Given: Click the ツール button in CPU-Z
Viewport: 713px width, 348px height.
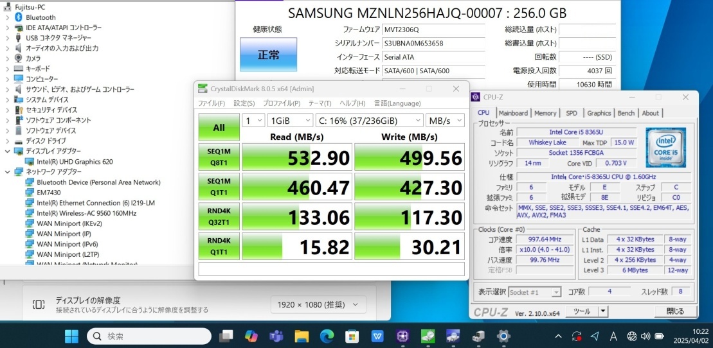Looking at the screenshot, I should tap(582, 311).
